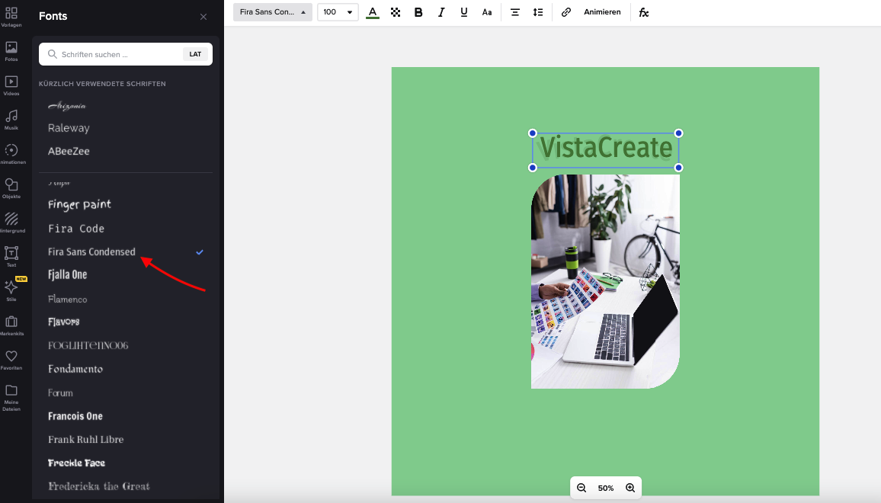The width and height of the screenshot is (881, 503).
Task: Open the transparency checkerboard tool
Action: click(396, 11)
